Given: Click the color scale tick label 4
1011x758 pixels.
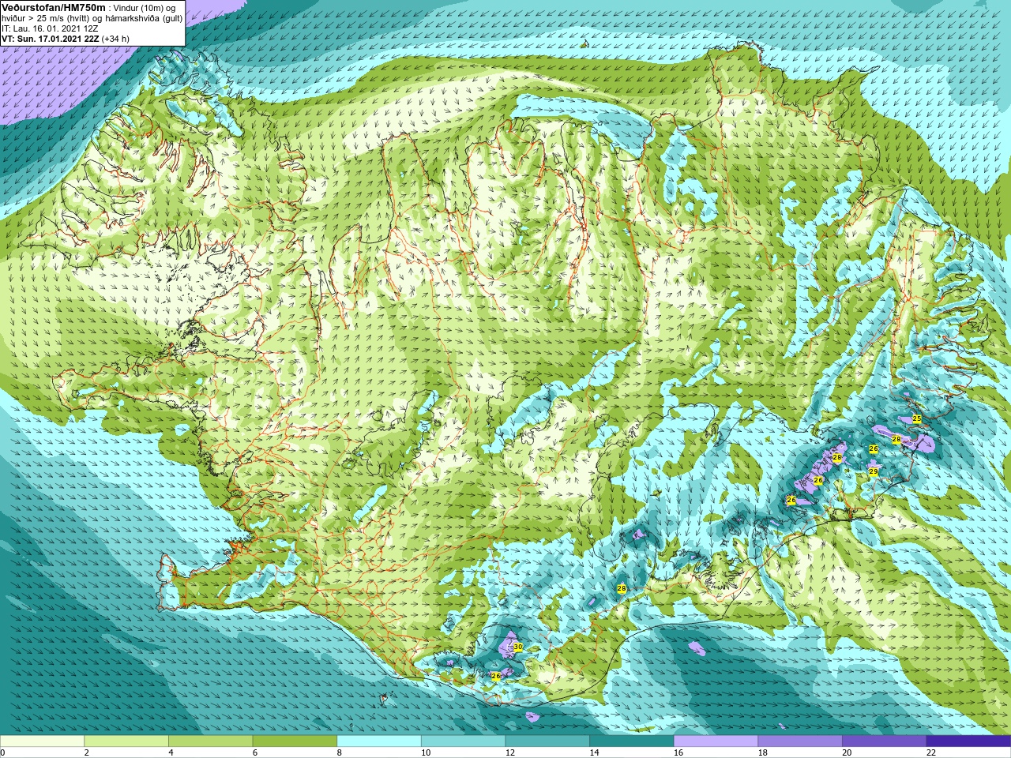Looking at the screenshot, I should point(171,752).
